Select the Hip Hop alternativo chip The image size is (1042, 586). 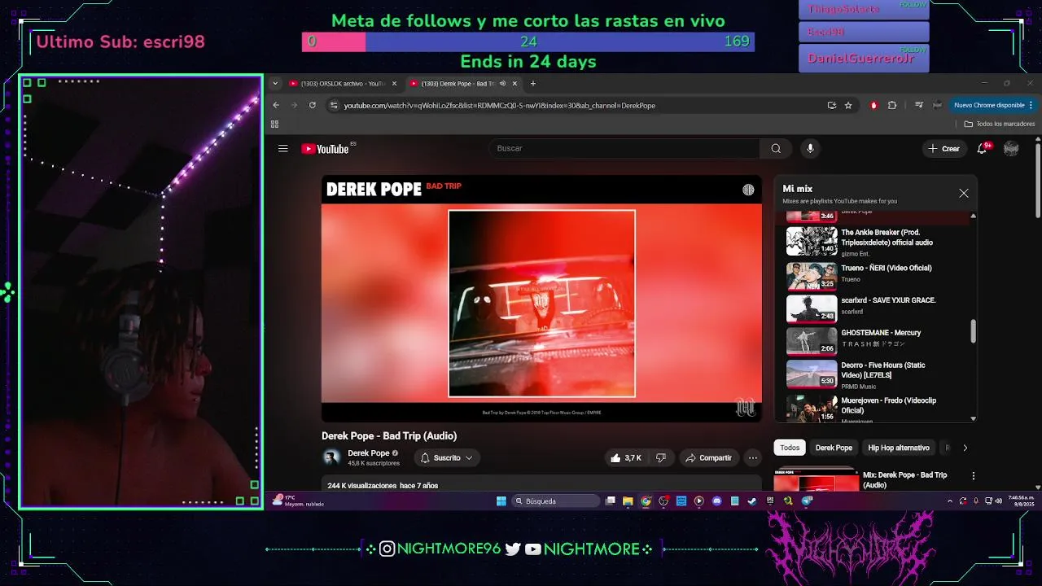coord(898,448)
